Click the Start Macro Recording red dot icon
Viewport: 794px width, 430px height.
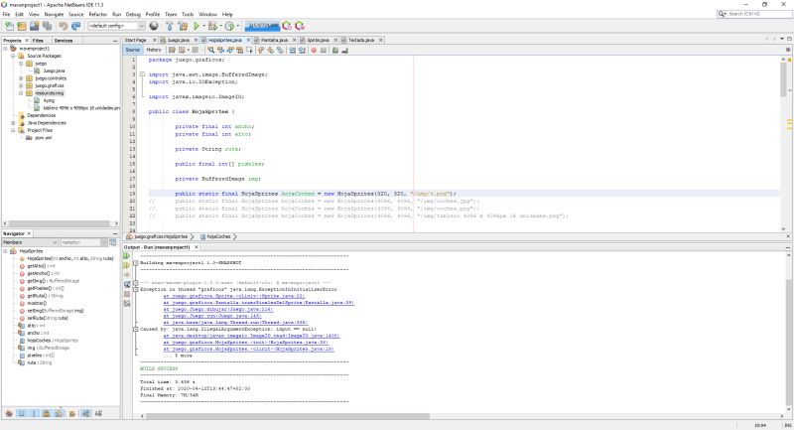314,50
